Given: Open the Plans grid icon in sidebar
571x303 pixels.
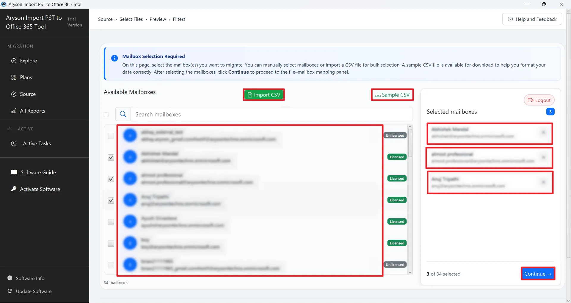Looking at the screenshot, I should coord(14,78).
